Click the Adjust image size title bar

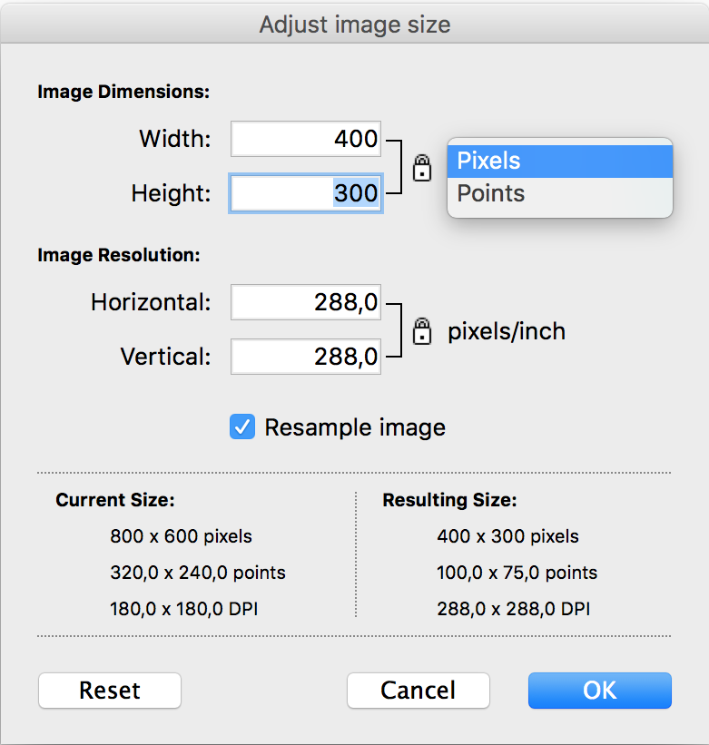point(354,25)
